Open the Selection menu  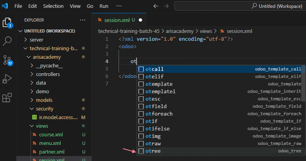click(x=53, y=6)
